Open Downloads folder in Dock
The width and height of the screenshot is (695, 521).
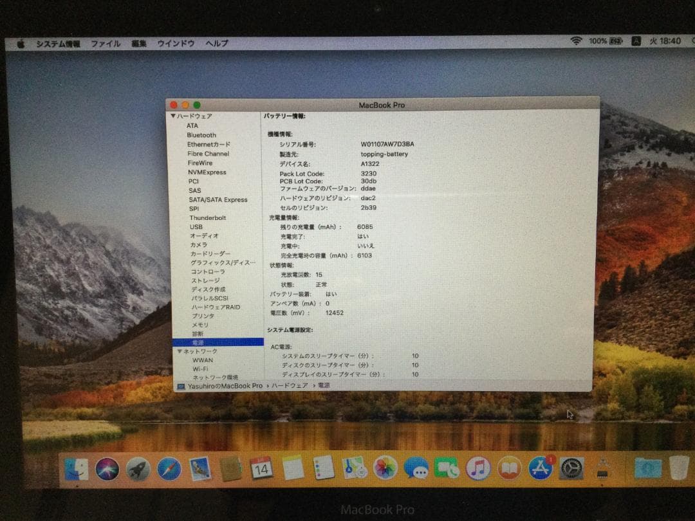coord(647,468)
